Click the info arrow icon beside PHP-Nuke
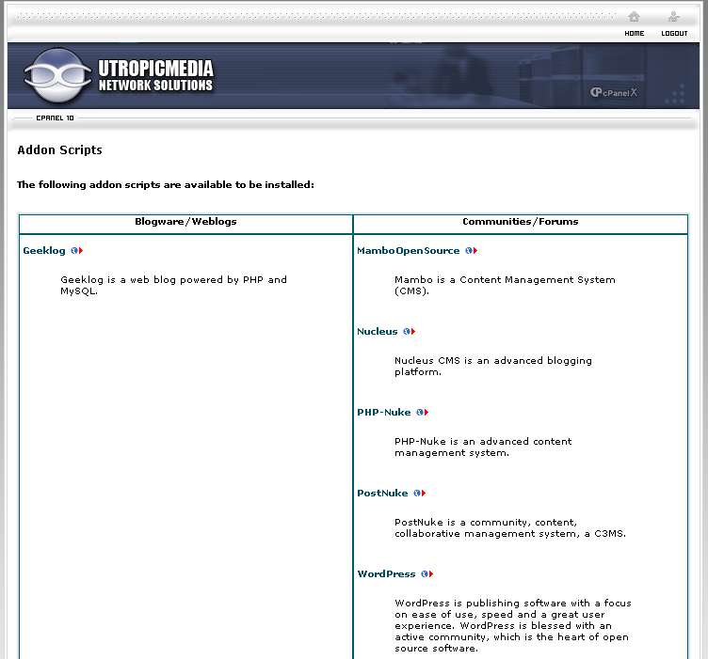This screenshot has height=659, width=708. (x=422, y=412)
